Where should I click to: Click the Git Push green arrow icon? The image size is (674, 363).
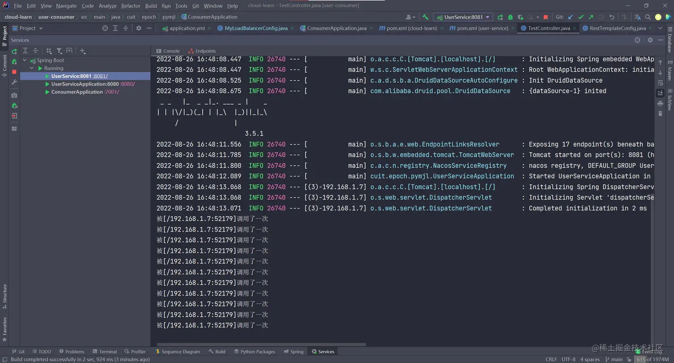591,17
